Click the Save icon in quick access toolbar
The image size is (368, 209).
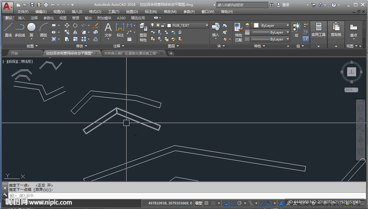point(32,5)
